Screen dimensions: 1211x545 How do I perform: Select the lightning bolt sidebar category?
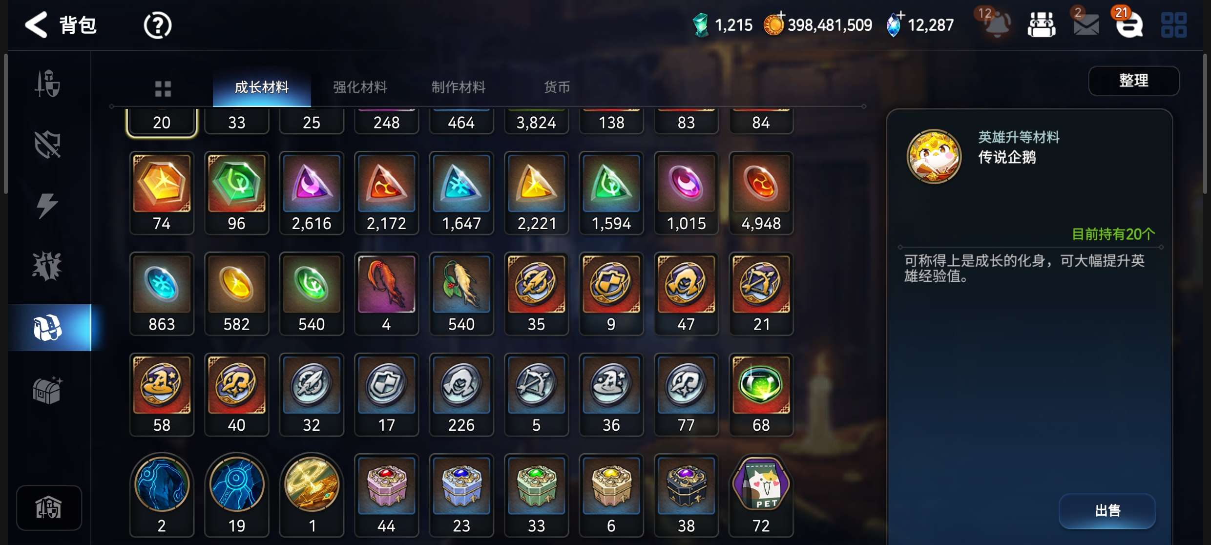tap(47, 205)
